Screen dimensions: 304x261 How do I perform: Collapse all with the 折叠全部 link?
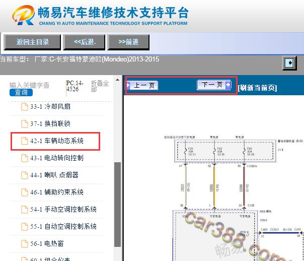click(100, 86)
